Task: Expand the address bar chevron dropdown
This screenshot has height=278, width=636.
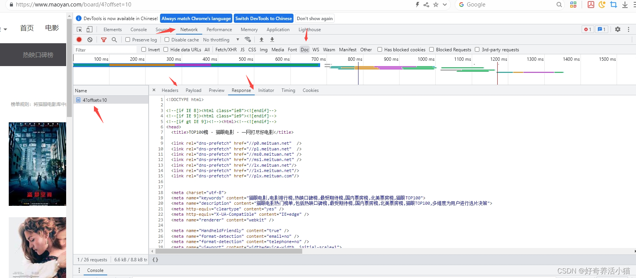Action: click(x=445, y=5)
